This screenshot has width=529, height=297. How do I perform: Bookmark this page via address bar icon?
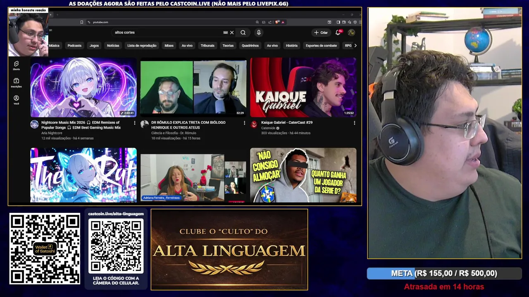[82, 22]
